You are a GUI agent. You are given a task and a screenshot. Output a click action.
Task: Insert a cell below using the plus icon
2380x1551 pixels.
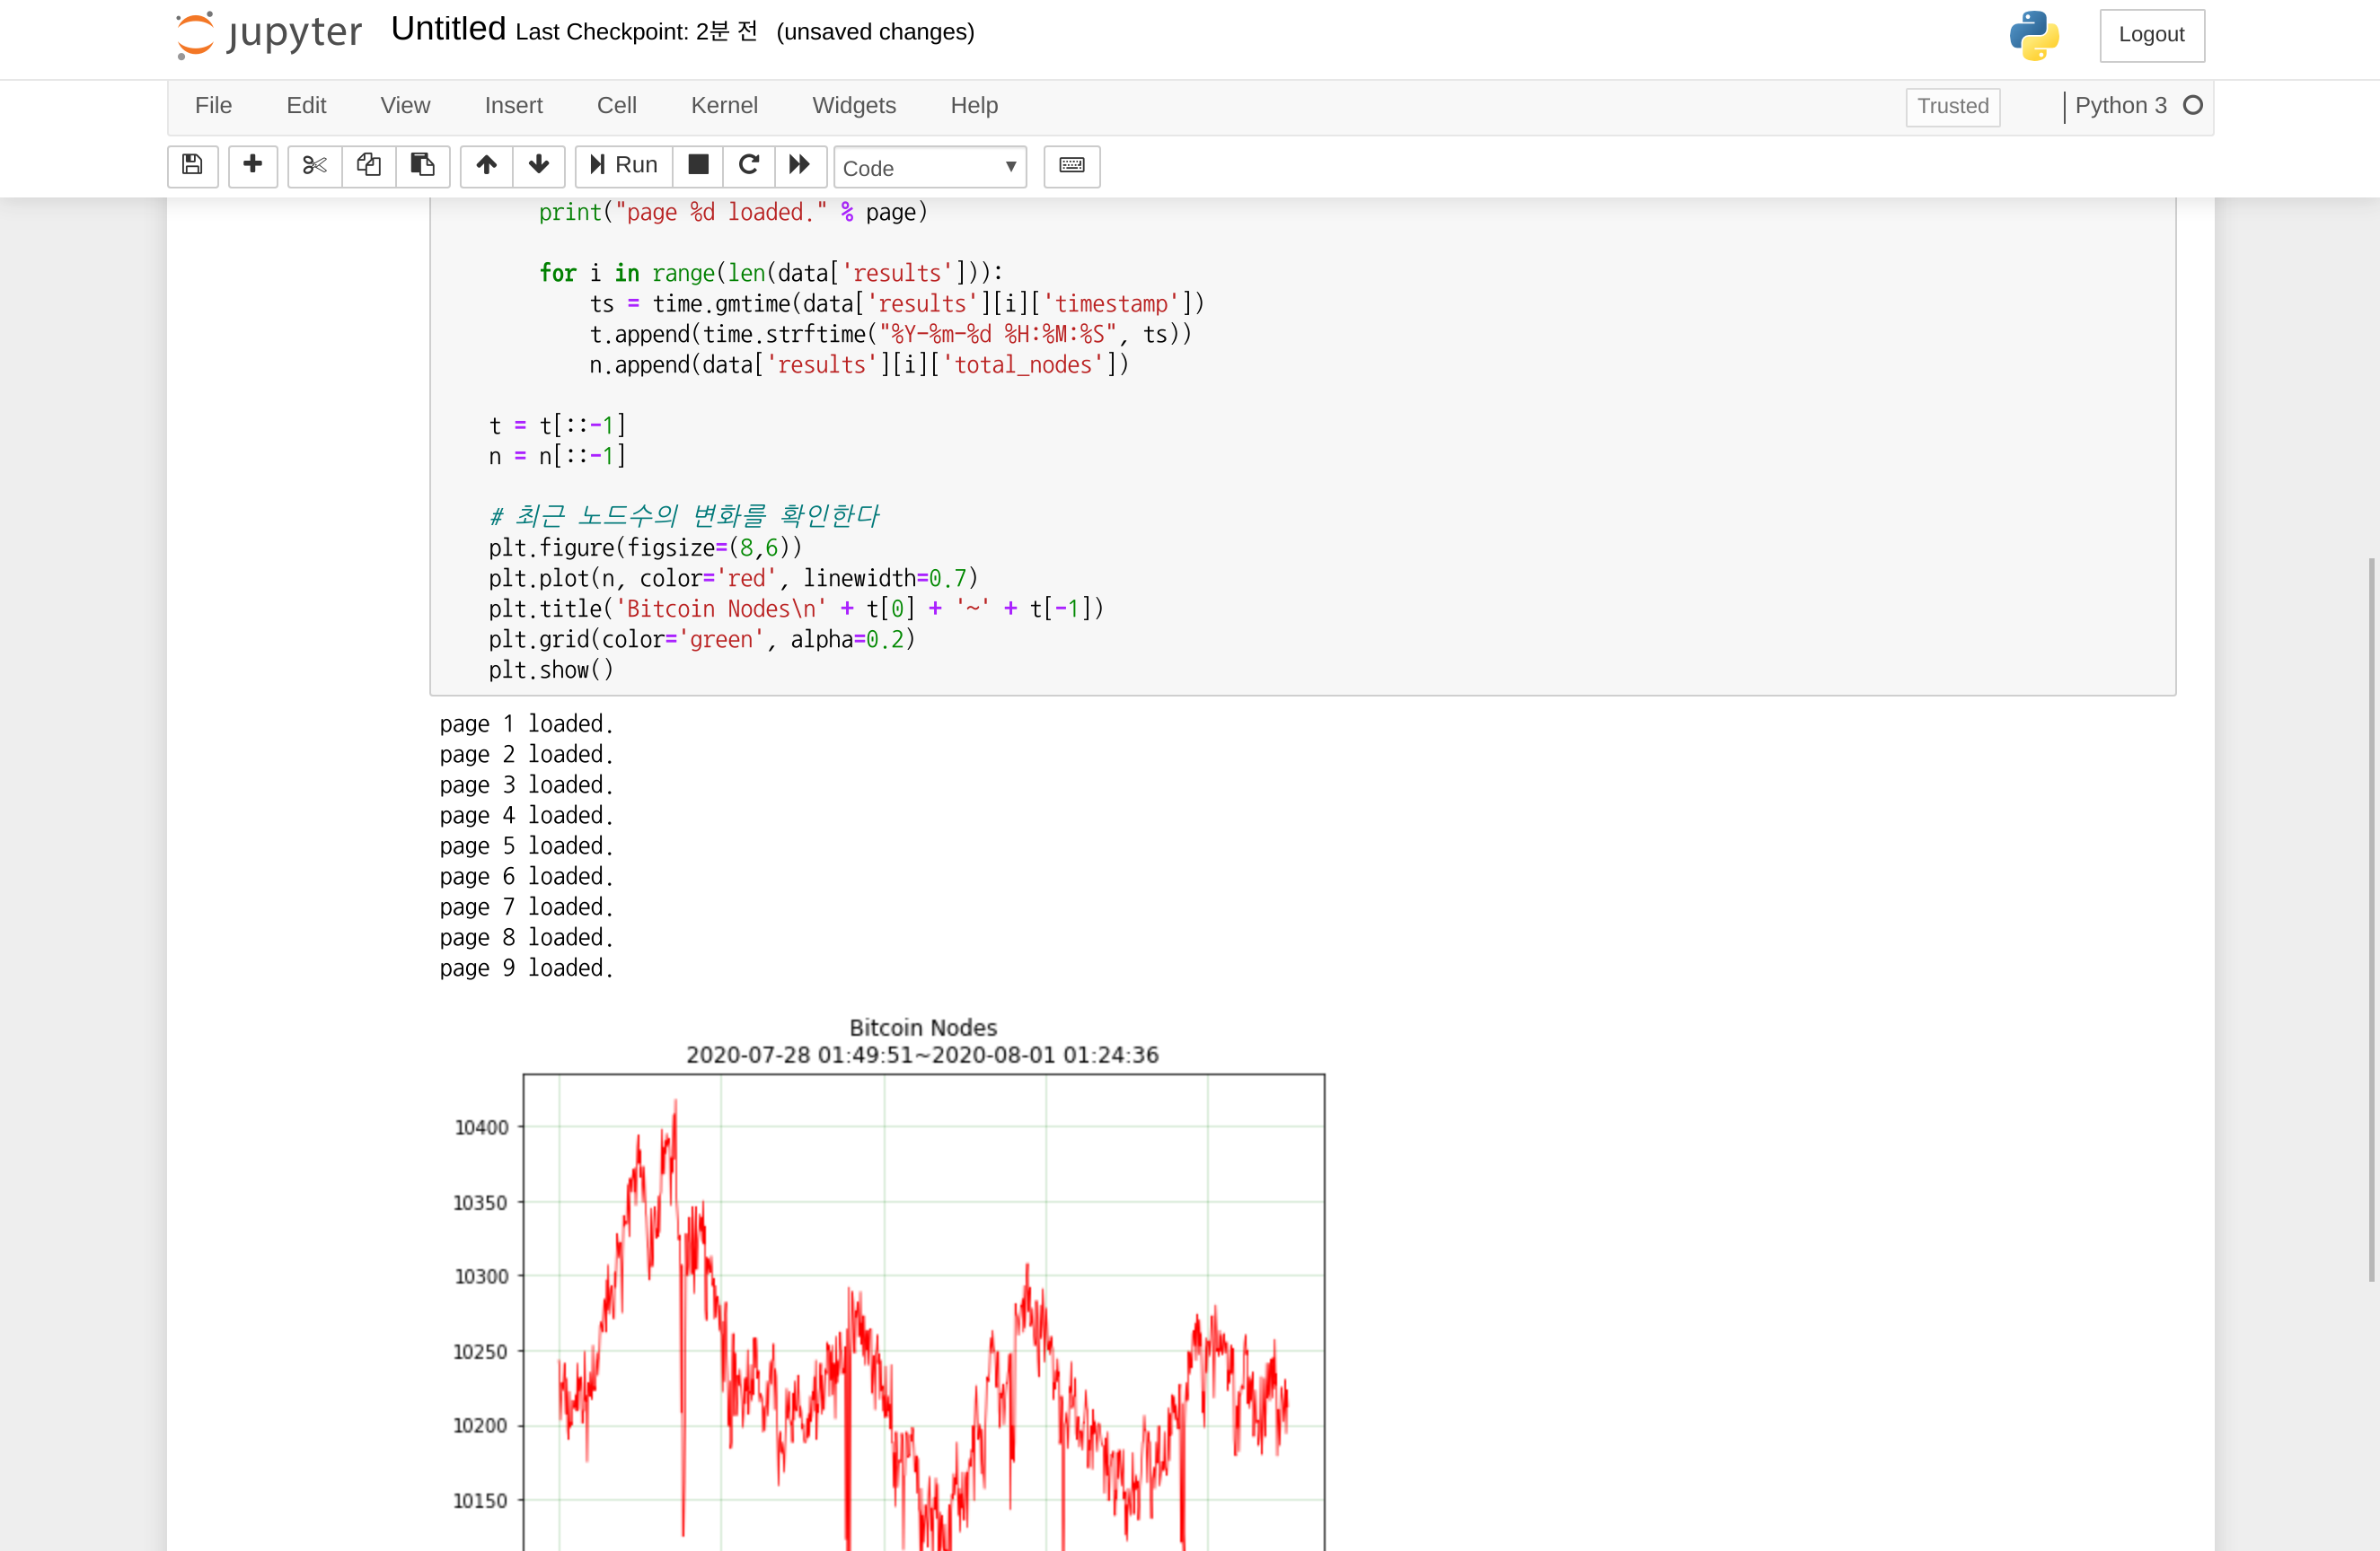[252, 165]
